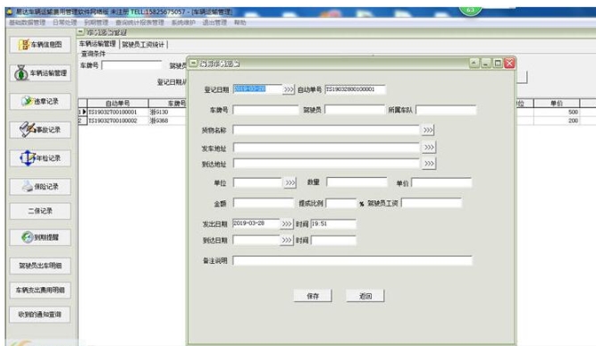This screenshot has height=346, width=596.
Task: Open the date picker next to 登记日期
Action: (x=289, y=89)
